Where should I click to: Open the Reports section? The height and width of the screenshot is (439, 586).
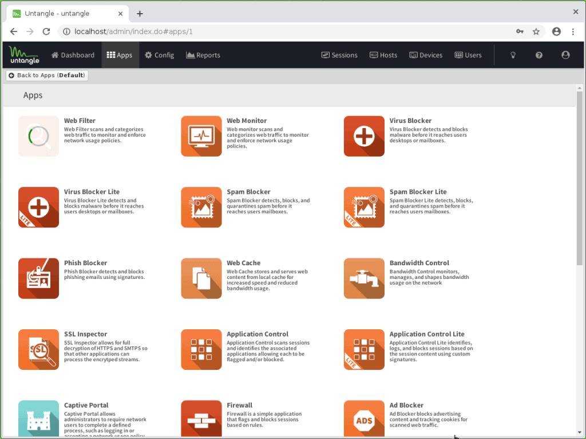pos(203,55)
